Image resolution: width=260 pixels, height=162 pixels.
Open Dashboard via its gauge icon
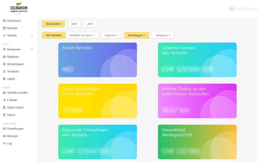tap(4, 21)
